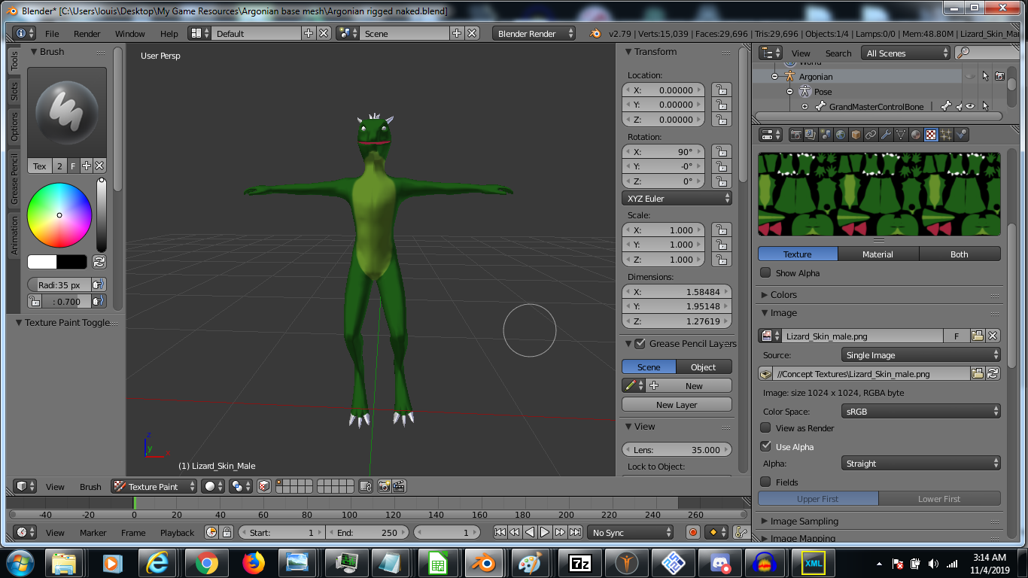This screenshot has width=1028, height=578.
Task: Switch to the Slots tool shelf tab
Action: point(14,92)
